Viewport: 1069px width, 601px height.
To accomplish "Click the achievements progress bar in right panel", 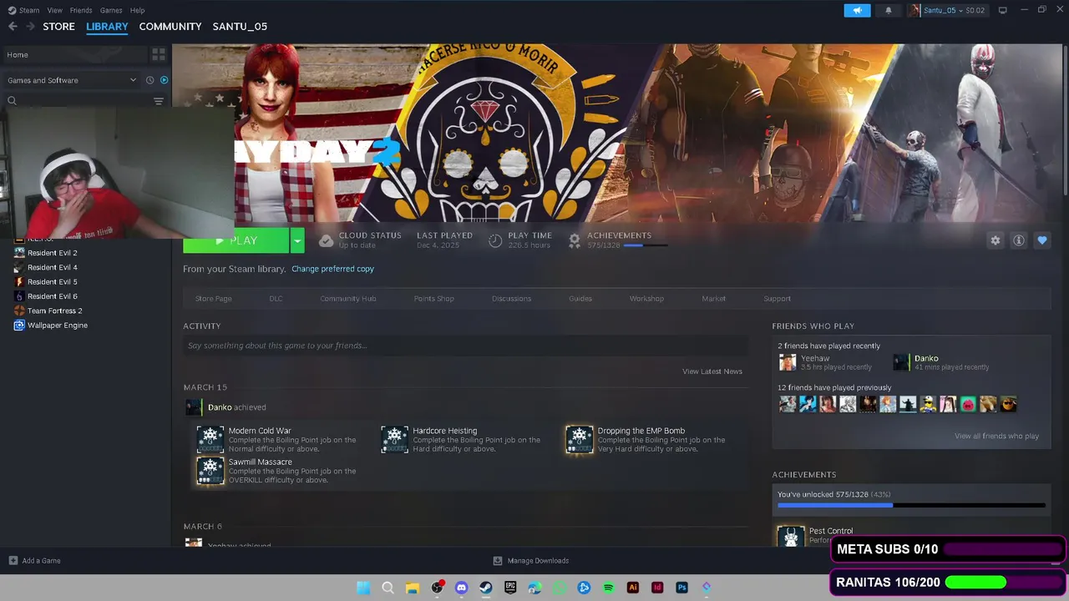I will coord(911,505).
